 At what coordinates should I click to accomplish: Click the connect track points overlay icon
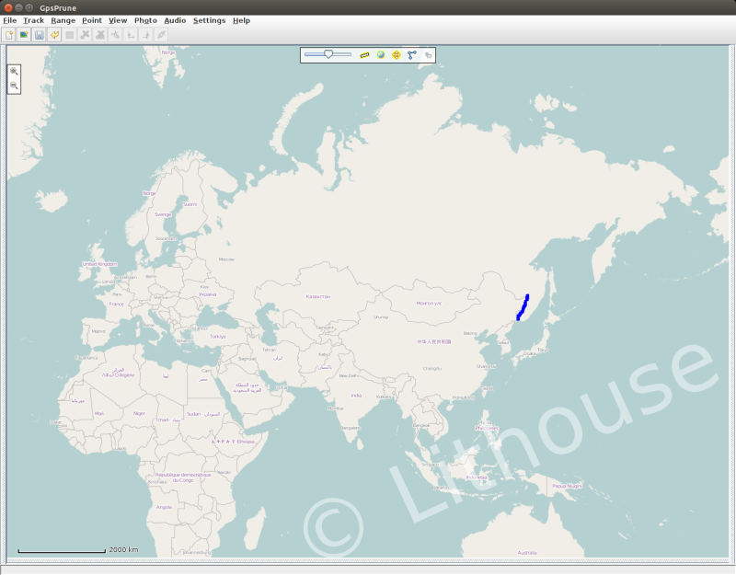pos(411,55)
